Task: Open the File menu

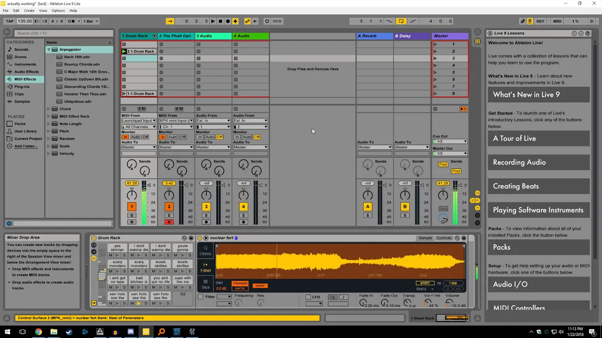Action: [6, 10]
